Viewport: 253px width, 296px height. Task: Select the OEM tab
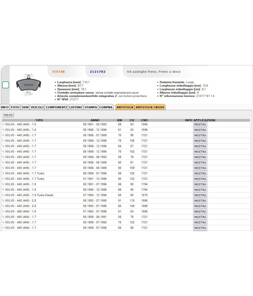[x=25, y=107]
